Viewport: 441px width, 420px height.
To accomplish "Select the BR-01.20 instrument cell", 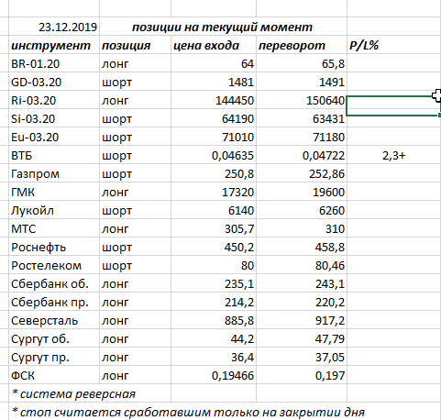I will pyautogui.click(x=54, y=63).
